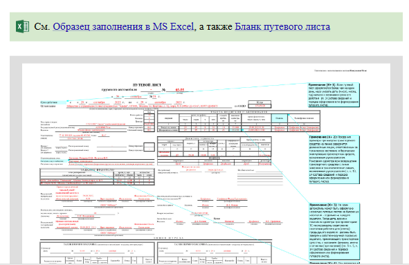Click the 'Коды' box near ОКПО

[x=260, y=102]
